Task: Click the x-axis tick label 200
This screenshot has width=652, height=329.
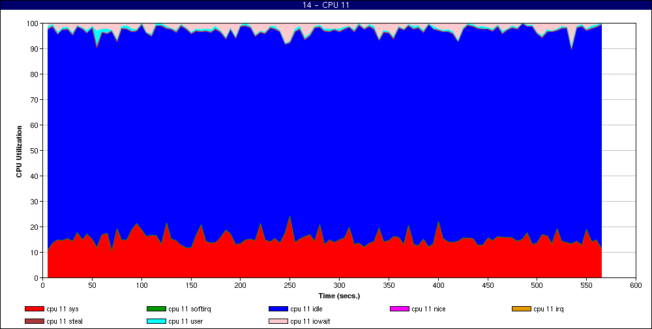Action: pos(241,285)
